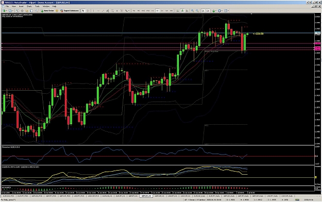Screen dimensions: 322x202
Task: Expand the Arrows tool dropdown
Action: (x=129, y=11)
